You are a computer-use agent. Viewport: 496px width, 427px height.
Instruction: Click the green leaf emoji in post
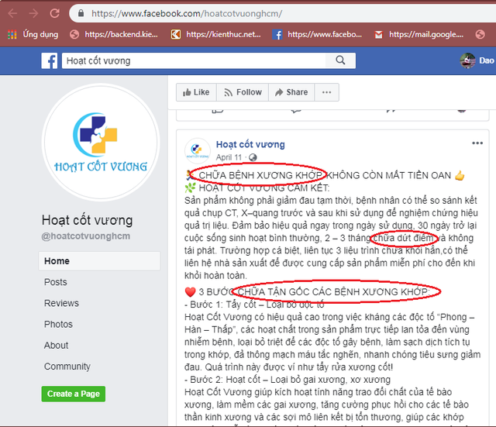[x=190, y=188]
